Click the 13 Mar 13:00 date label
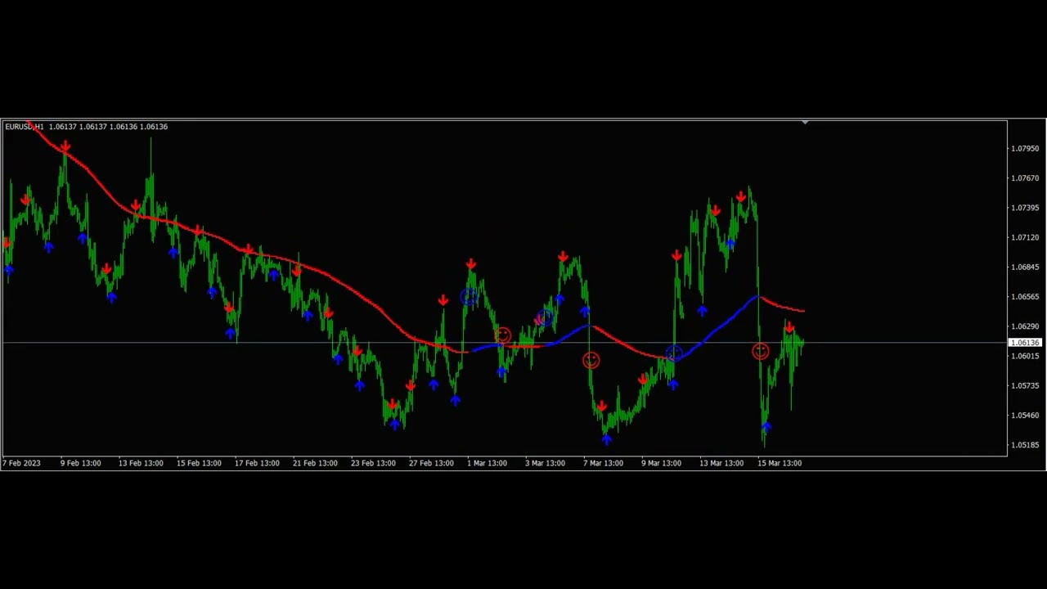Screen dimensions: 1047x589 coord(721,463)
